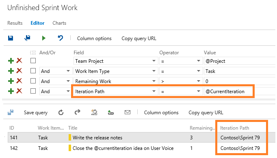Expand the Remaining Work field dropdown
Viewport: 277px width, 158px height.
coord(154,81)
